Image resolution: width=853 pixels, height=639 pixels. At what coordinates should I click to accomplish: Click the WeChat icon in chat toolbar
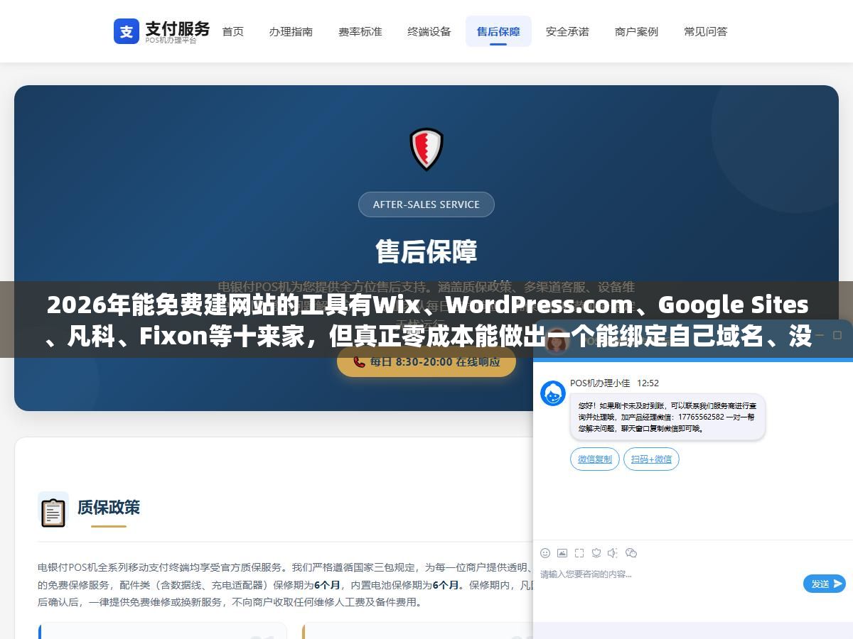[x=631, y=553]
